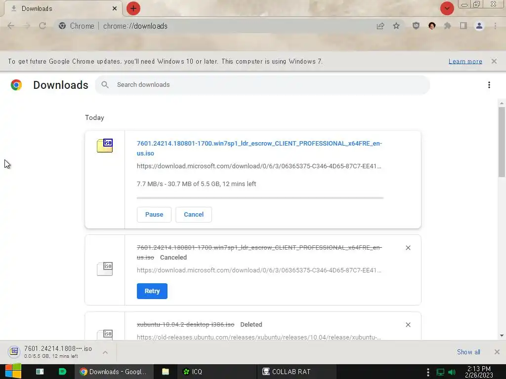Open the system tray overflow dots
Viewport: 506px width, 379px height.
pyautogui.click(x=428, y=372)
